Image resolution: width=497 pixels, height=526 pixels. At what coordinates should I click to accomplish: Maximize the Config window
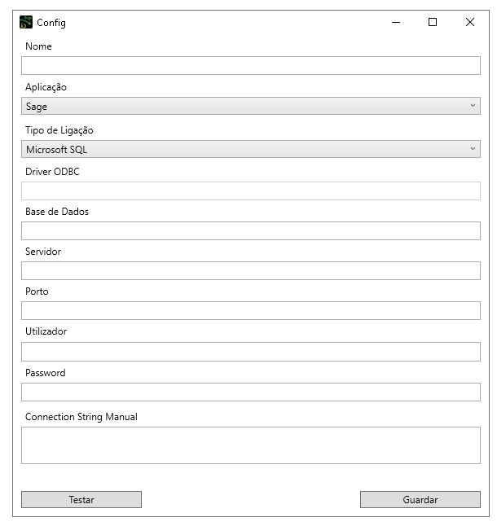tap(433, 23)
